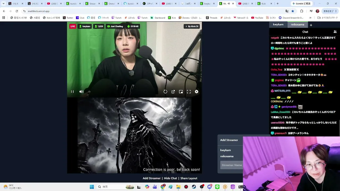Reload the kwykam stream player
The image size is (340, 191).
165,92
